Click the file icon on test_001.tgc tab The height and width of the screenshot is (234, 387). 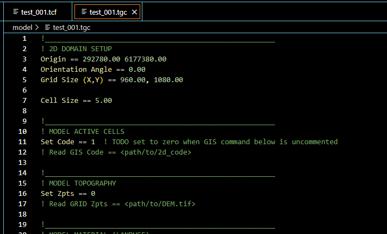click(x=84, y=12)
